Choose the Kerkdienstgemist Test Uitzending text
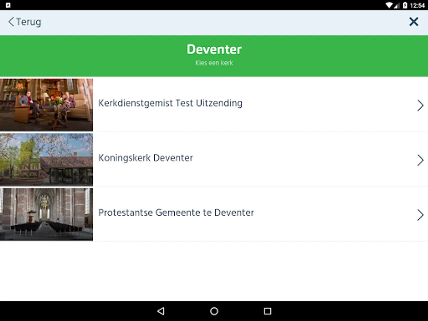This screenshot has height=321, width=428. [170, 103]
